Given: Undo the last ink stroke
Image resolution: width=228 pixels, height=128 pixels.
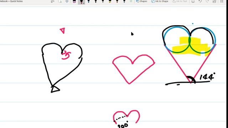Looking at the screenshot, I should [200, 1].
